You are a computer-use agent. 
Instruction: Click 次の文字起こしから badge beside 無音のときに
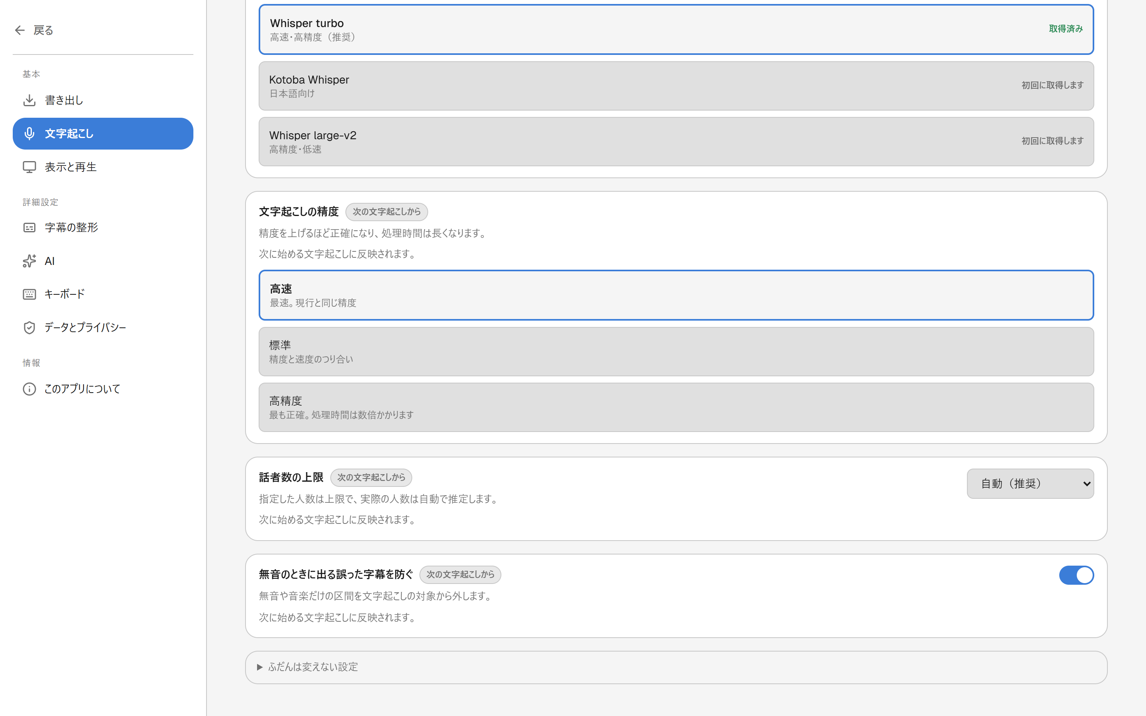pos(460,574)
